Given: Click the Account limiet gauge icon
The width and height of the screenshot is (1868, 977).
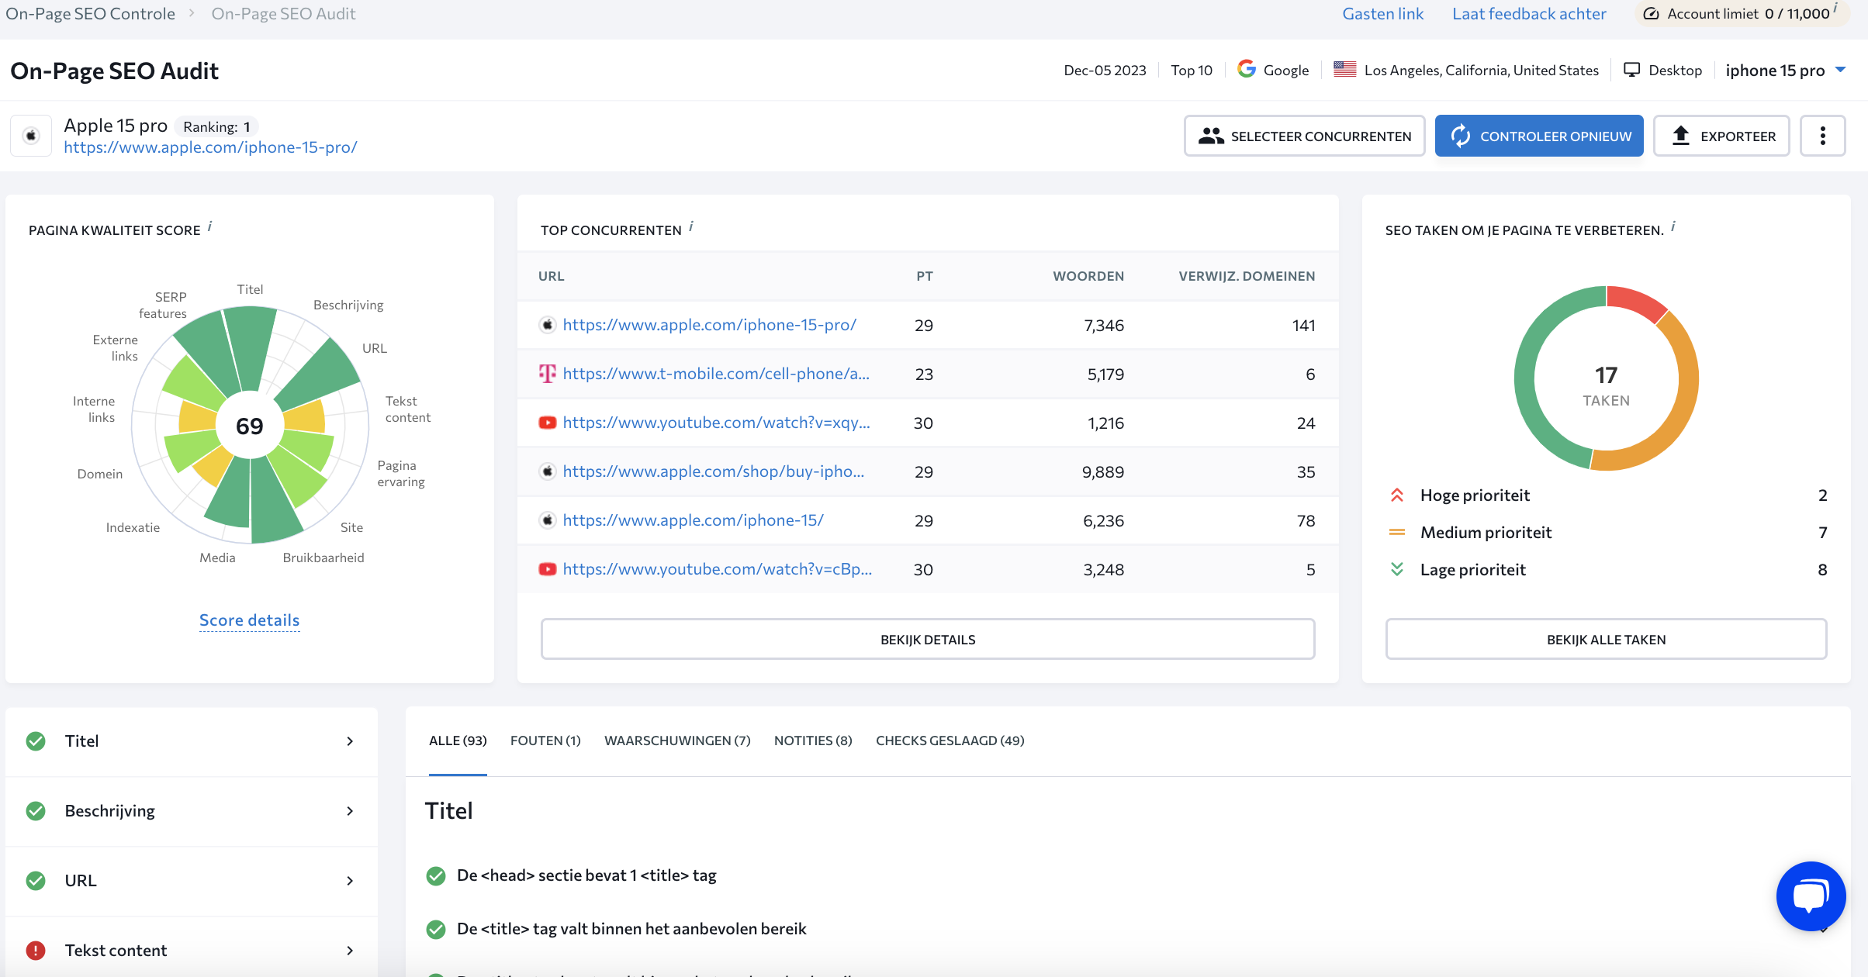Looking at the screenshot, I should point(1652,14).
